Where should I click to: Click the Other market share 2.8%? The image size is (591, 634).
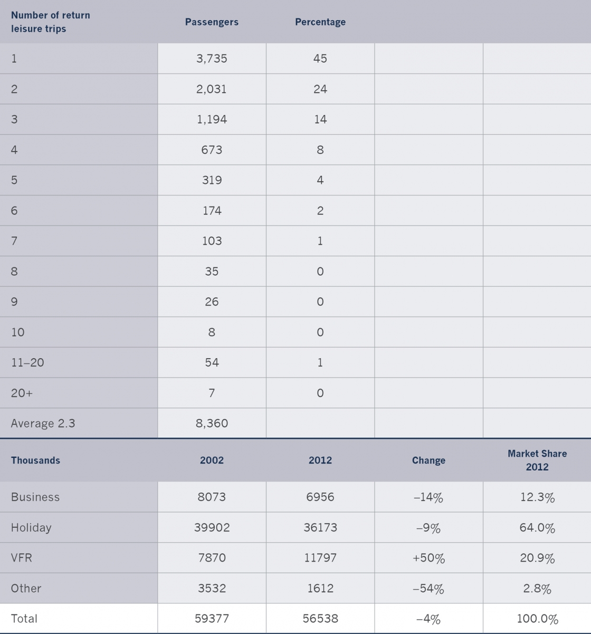click(x=537, y=589)
